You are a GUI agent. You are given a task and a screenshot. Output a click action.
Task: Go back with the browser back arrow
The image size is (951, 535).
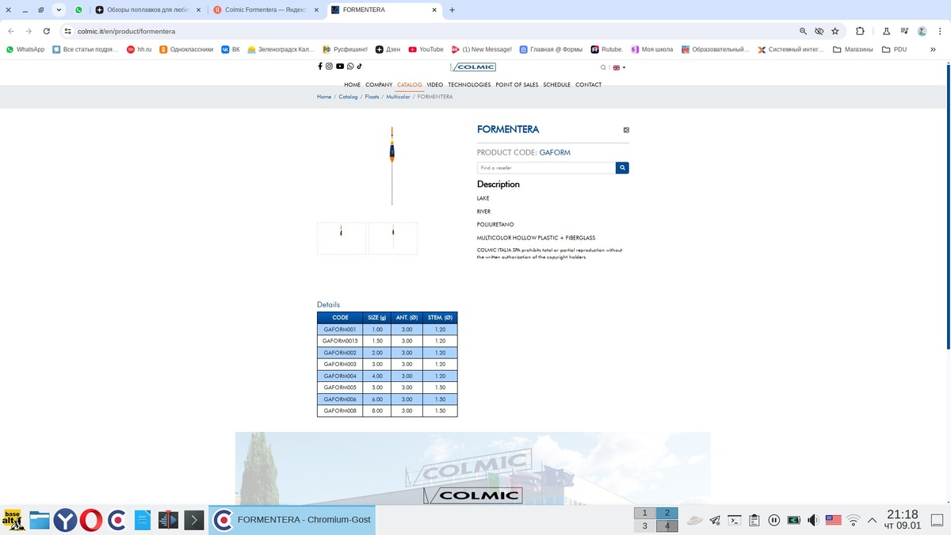tap(10, 31)
